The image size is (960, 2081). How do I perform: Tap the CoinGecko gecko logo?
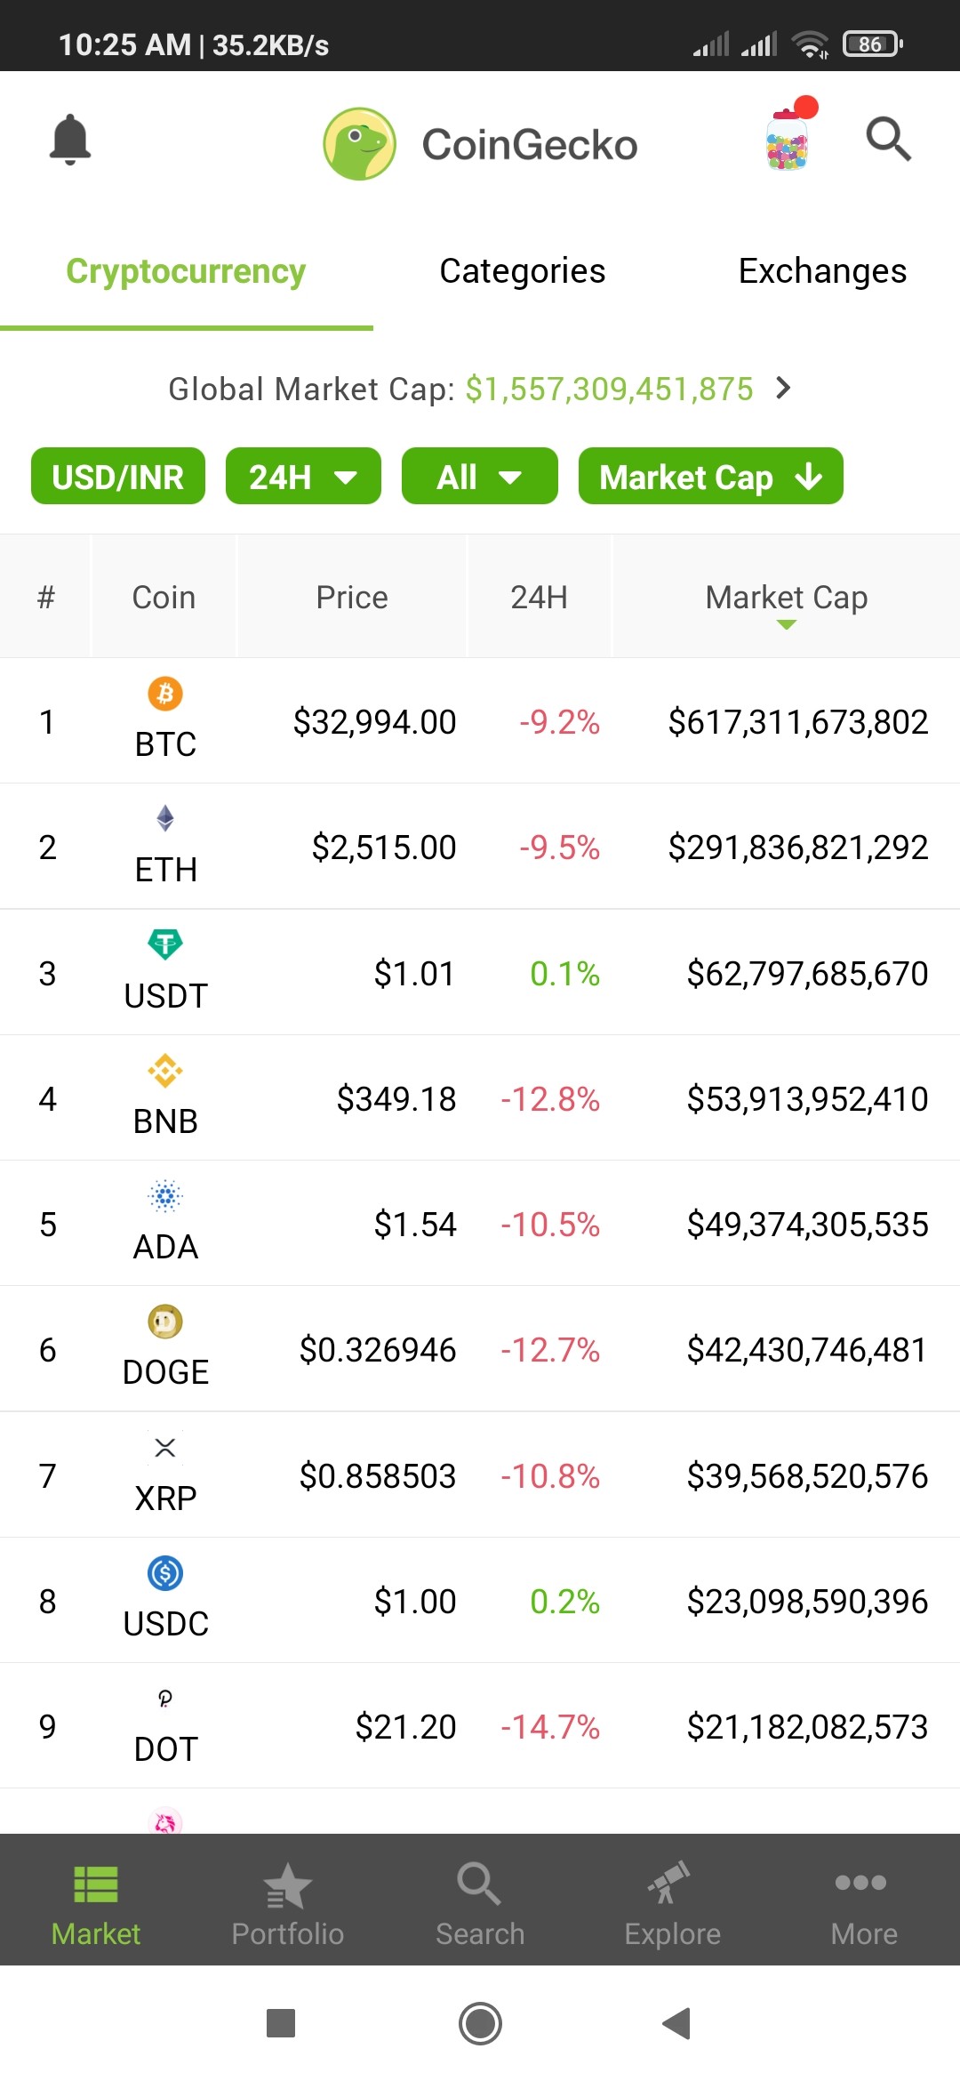coord(359,144)
